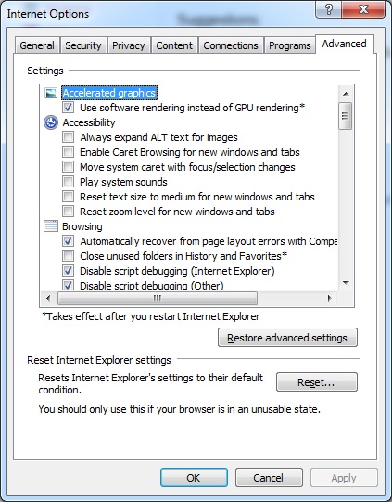Enable Close unused folders in History checkbox

click(x=68, y=256)
